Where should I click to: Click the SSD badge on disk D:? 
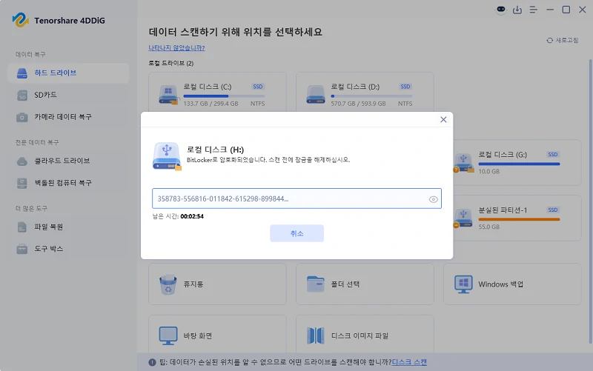(x=405, y=87)
